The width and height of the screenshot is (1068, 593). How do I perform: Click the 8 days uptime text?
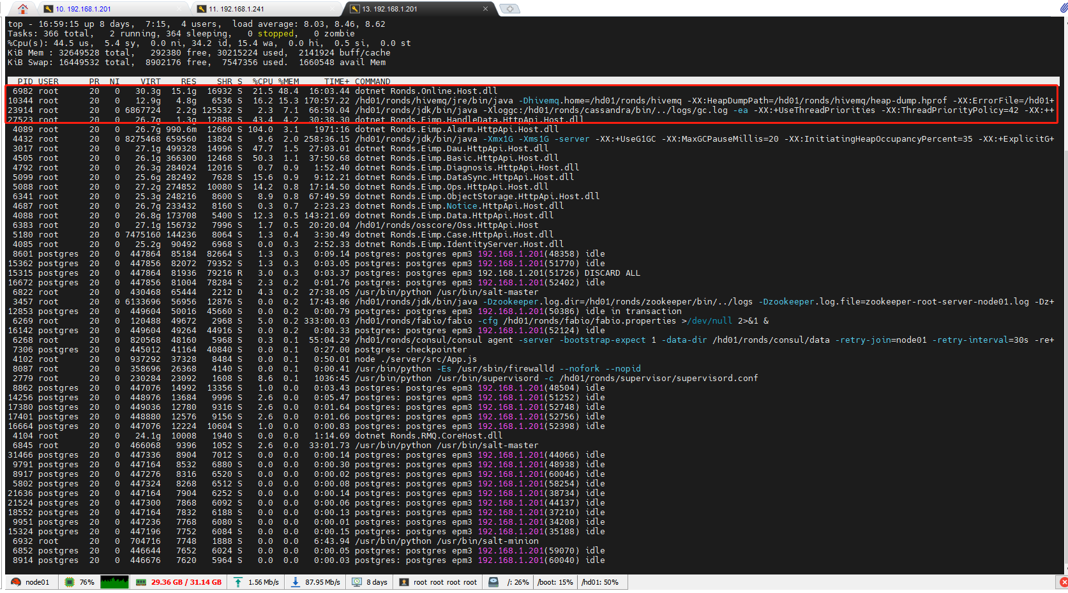pyautogui.click(x=377, y=582)
